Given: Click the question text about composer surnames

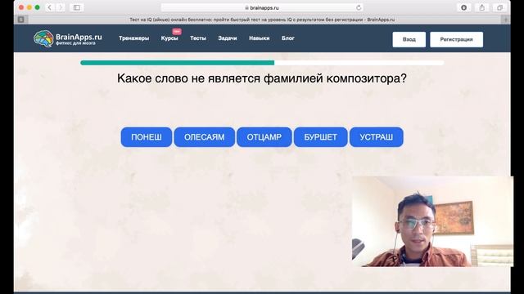Looking at the screenshot, I should (x=262, y=78).
